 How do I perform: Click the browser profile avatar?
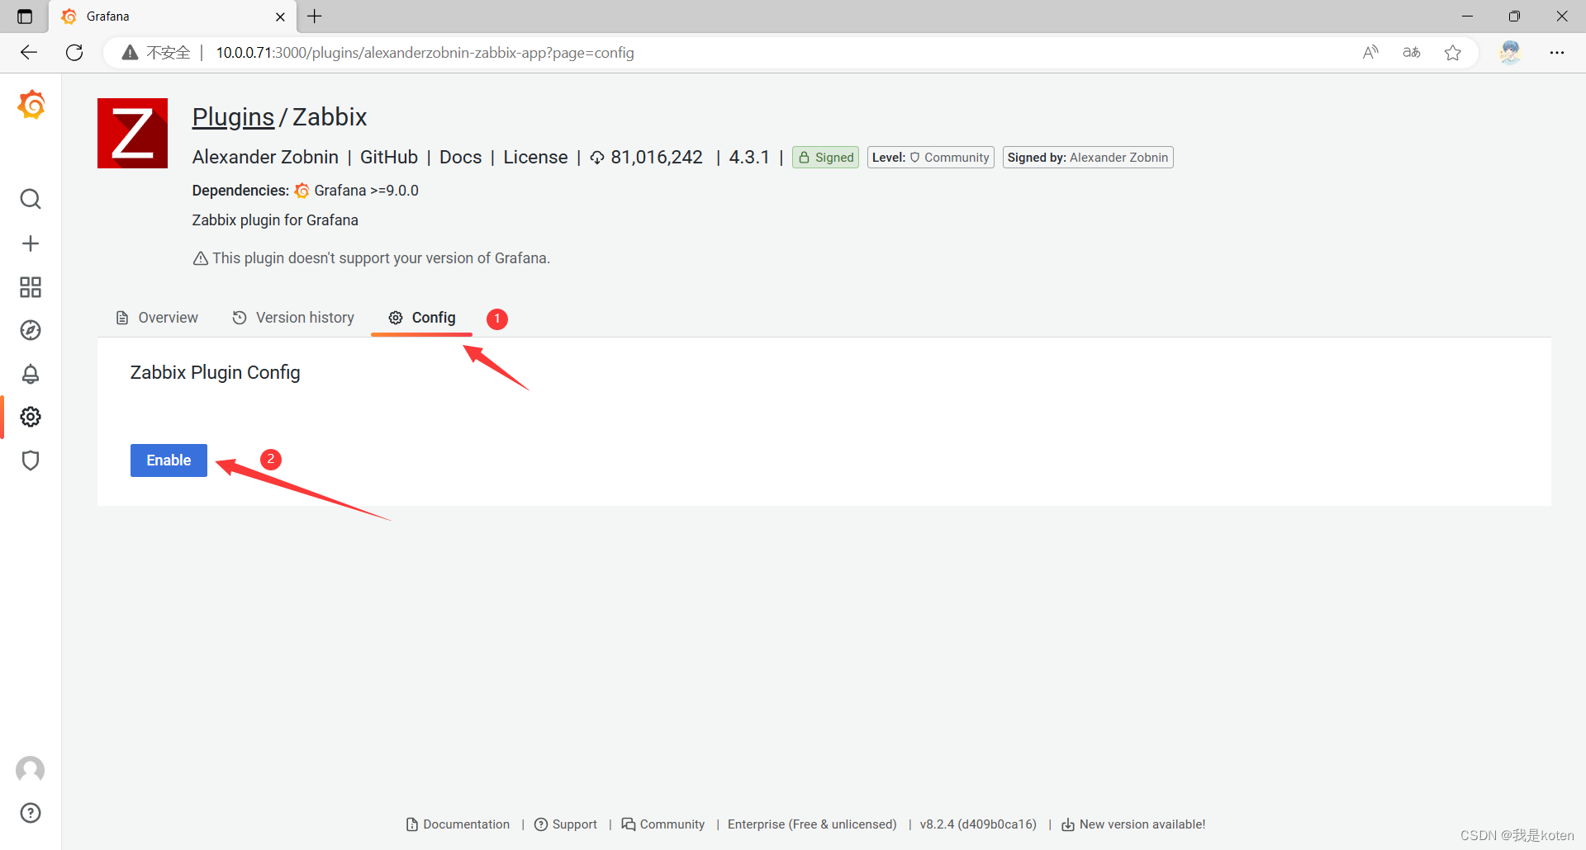pyautogui.click(x=1511, y=53)
